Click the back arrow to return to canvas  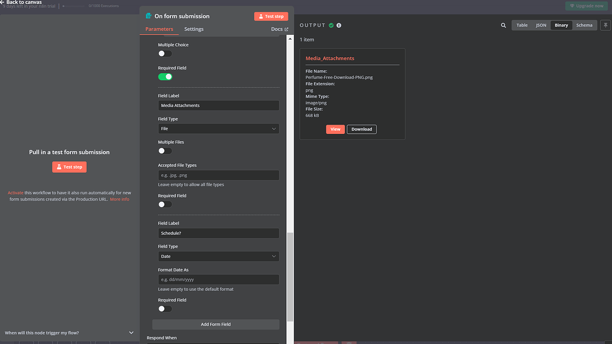pyautogui.click(x=3, y=2)
